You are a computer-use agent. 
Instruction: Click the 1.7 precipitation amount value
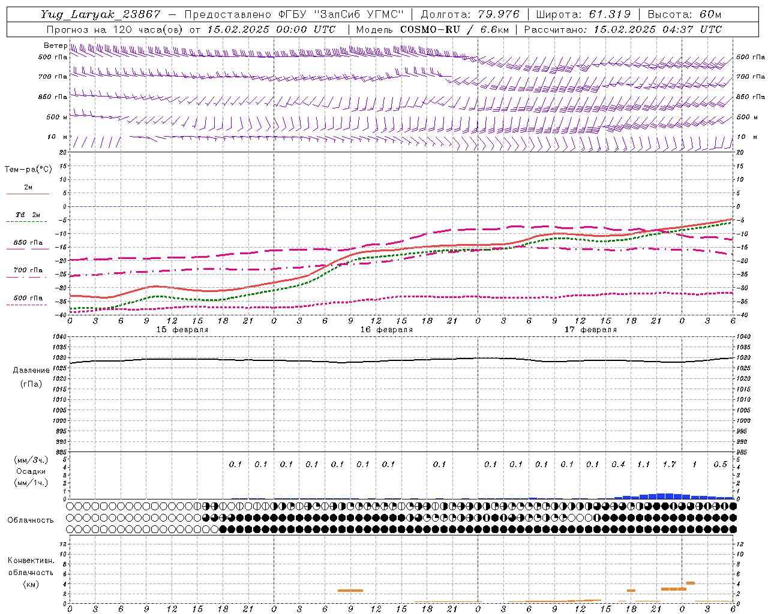click(x=669, y=465)
